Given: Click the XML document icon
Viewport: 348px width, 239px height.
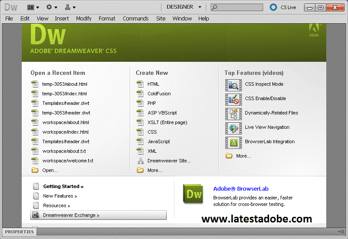Looking at the screenshot, I should pyautogui.click(x=140, y=151).
